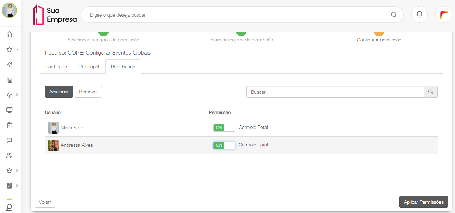Image resolution: width=455 pixels, height=213 pixels.
Task: Click the Aplicar Permissões button
Action: (424, 202)
